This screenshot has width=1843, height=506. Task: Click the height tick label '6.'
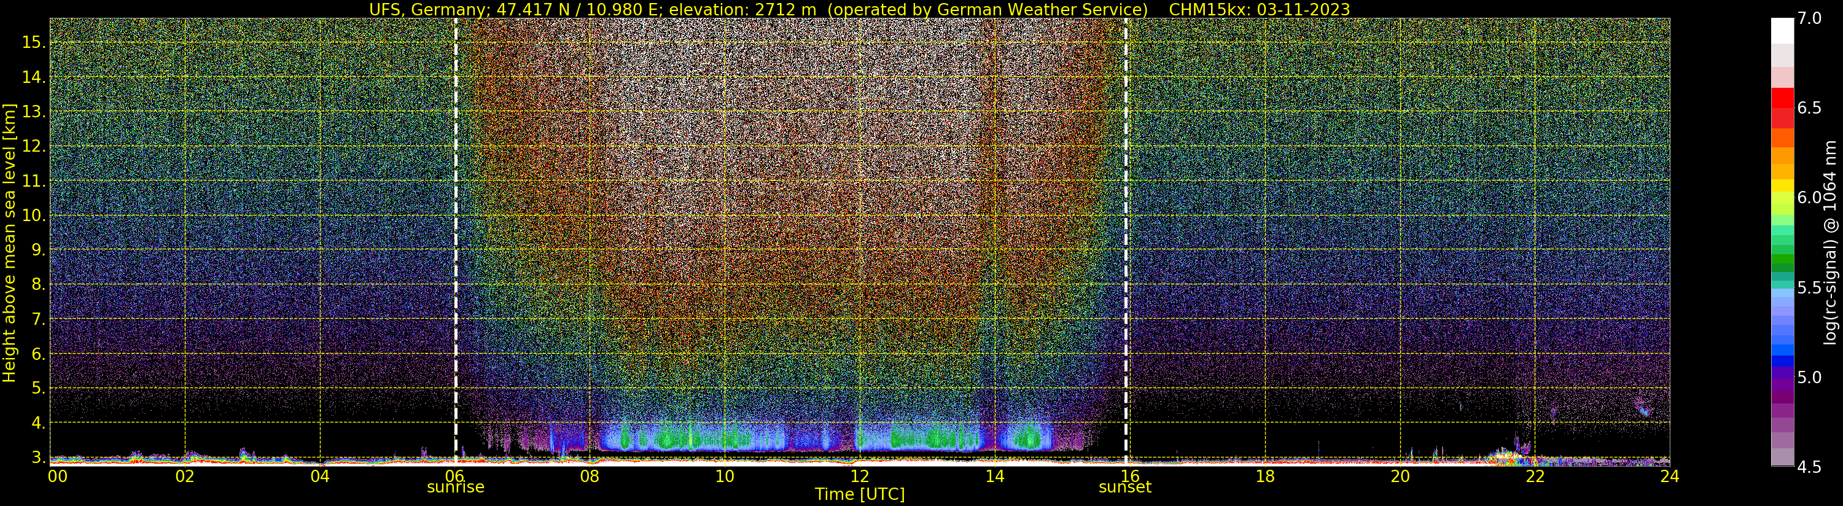(39, 354)
